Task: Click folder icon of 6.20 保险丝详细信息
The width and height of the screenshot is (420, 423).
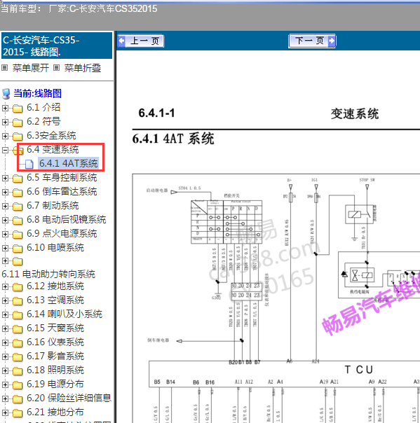Action: 18,399
